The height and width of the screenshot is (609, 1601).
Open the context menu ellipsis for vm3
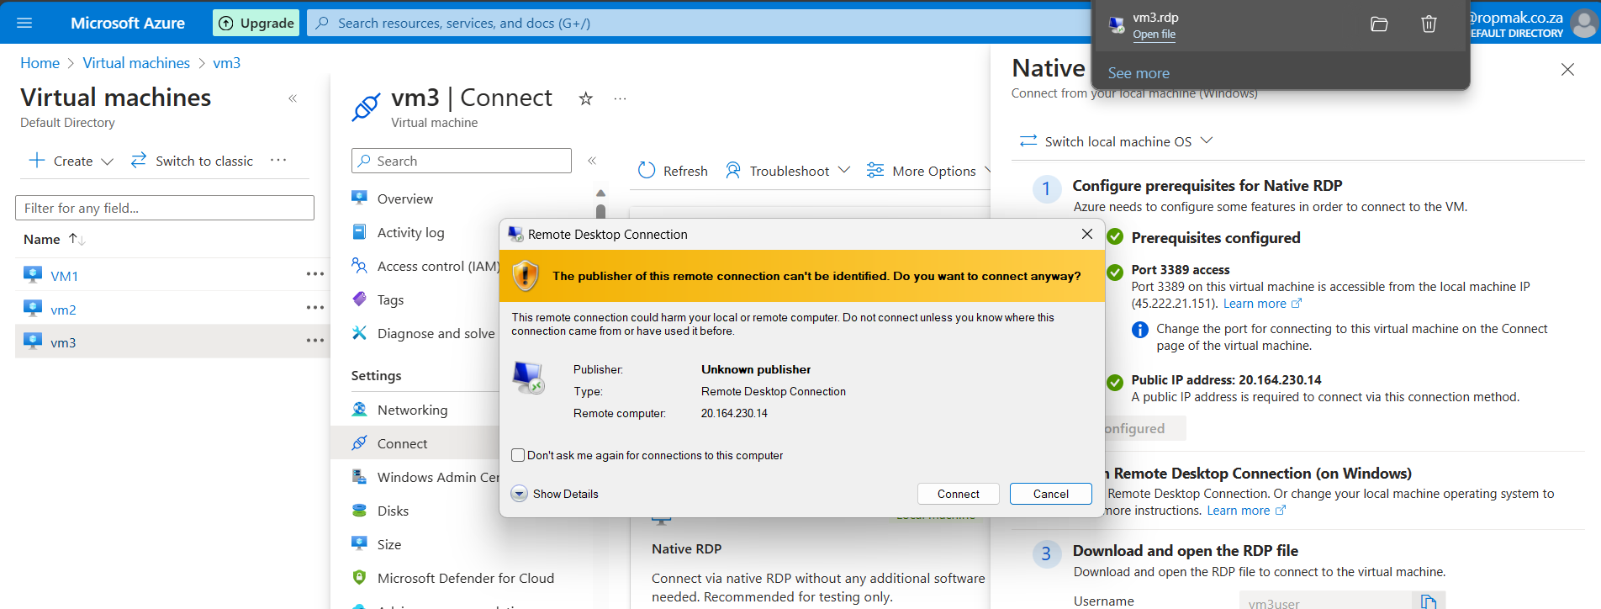coord(315,341)
